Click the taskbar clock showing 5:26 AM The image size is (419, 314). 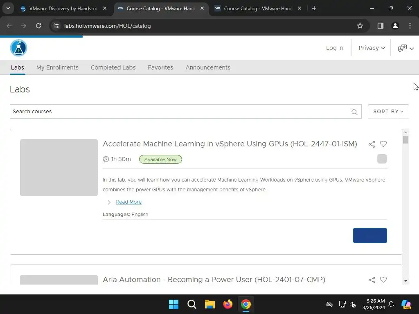click(x=374, y=304)
